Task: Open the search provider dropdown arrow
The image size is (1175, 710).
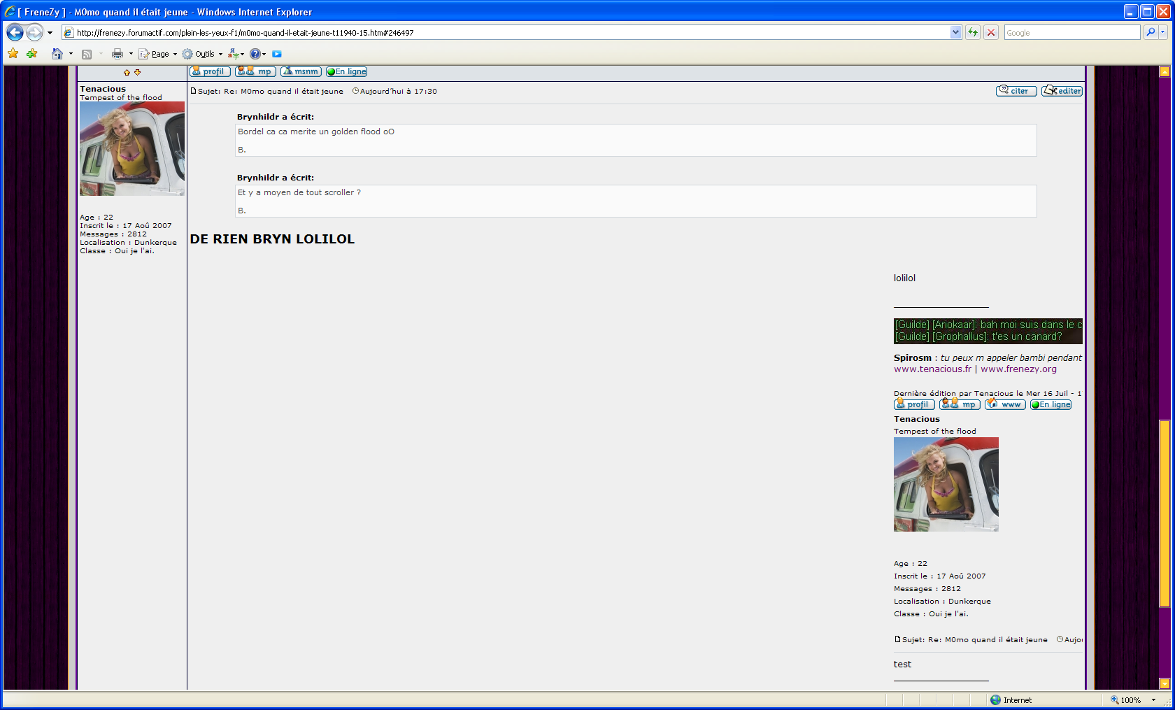Action: [x=1163, y=32]
